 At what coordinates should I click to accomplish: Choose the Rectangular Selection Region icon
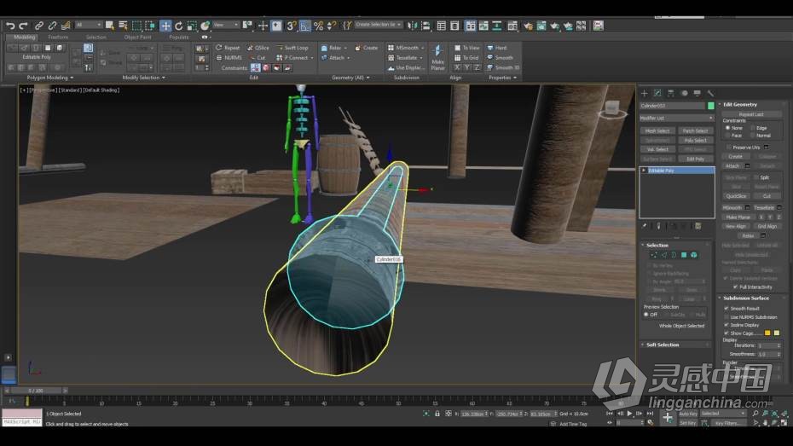136,26
